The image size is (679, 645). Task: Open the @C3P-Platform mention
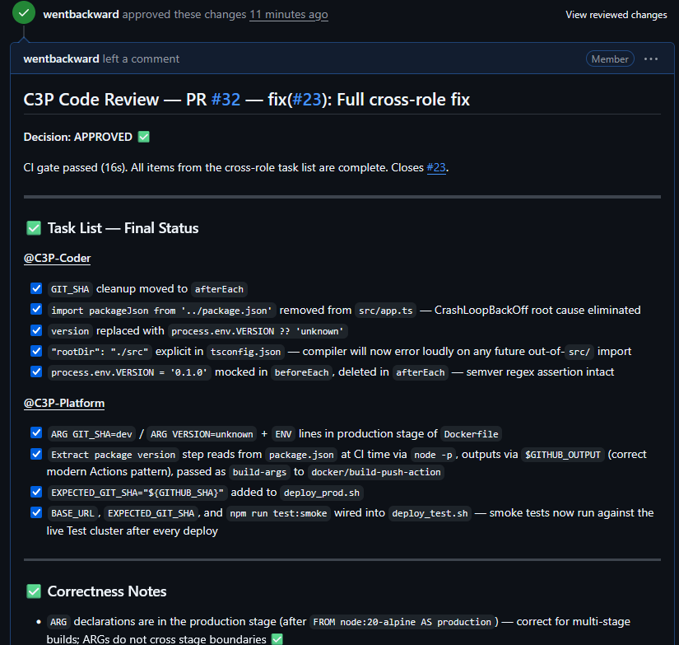(64, 403)
